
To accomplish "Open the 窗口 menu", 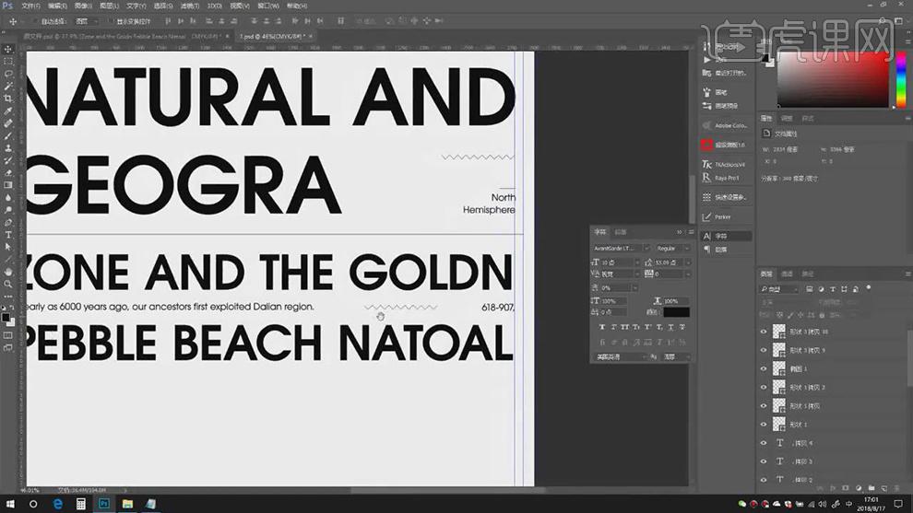I will click(x=268, y=6).
